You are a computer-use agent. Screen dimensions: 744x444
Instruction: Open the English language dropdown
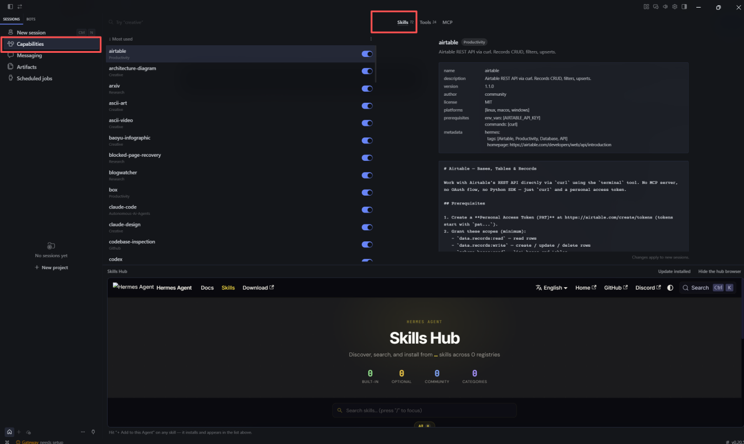pos(552,288)
